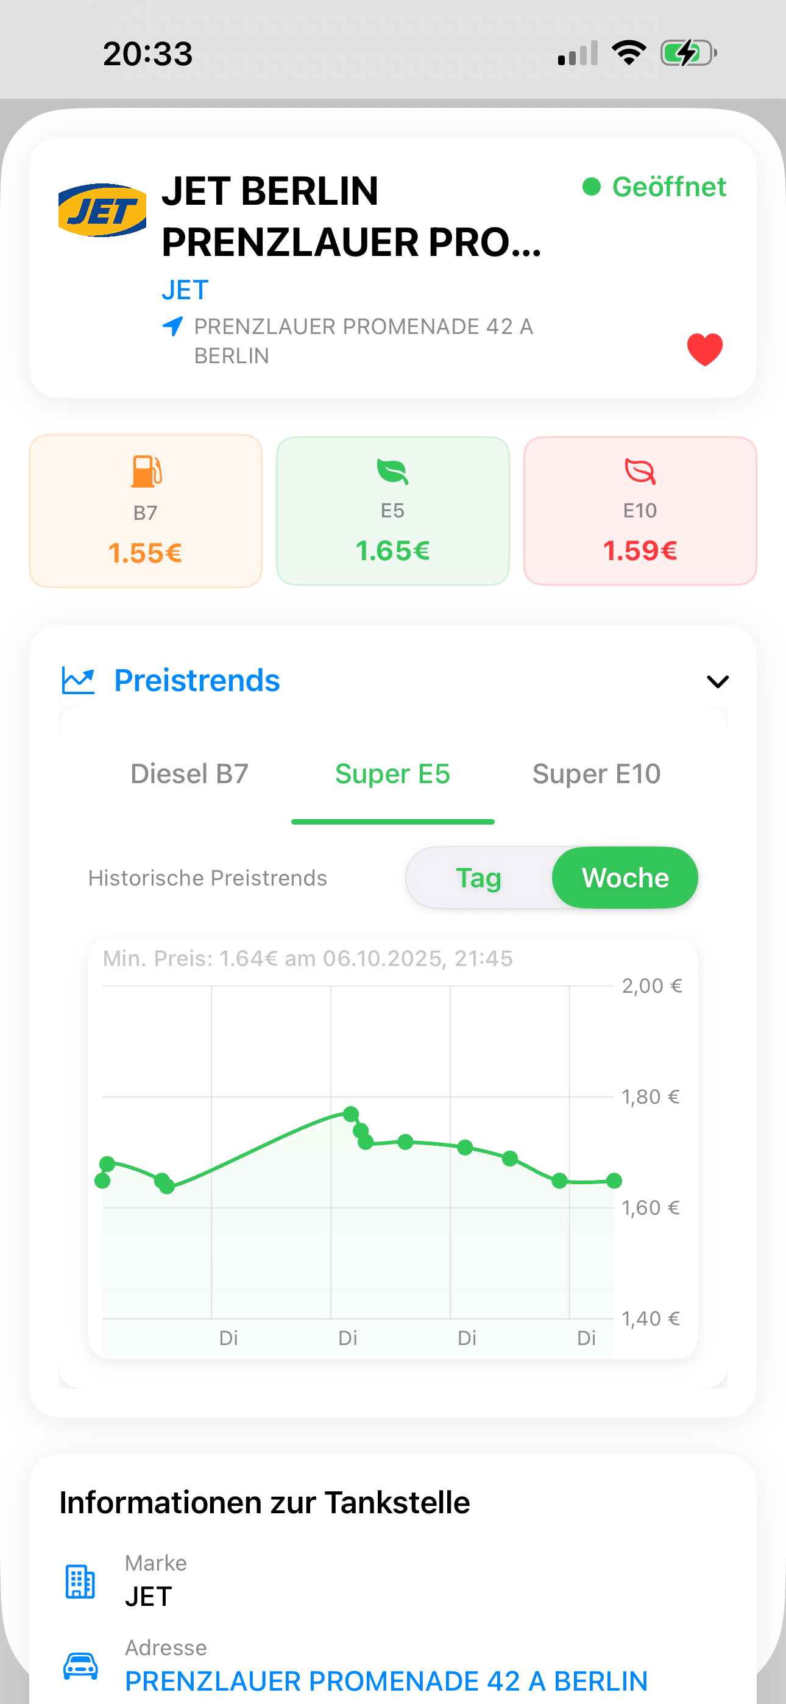Viewport: 786px width, 1704px height.
Task: Tap the blue navigation arrow icon
Action: click(172, 326)
